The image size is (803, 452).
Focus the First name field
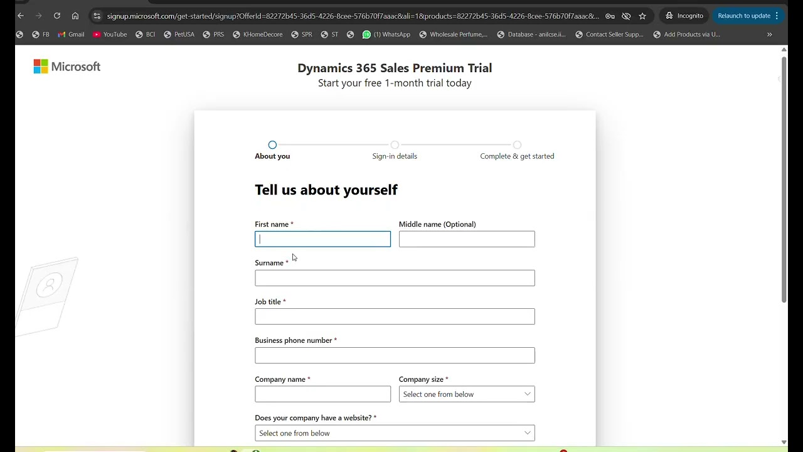322,239
